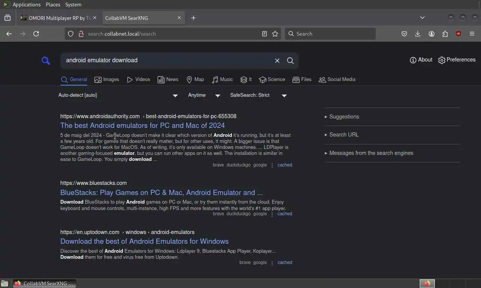Switch to the Images category
The image size is (481, 288).
107,79
